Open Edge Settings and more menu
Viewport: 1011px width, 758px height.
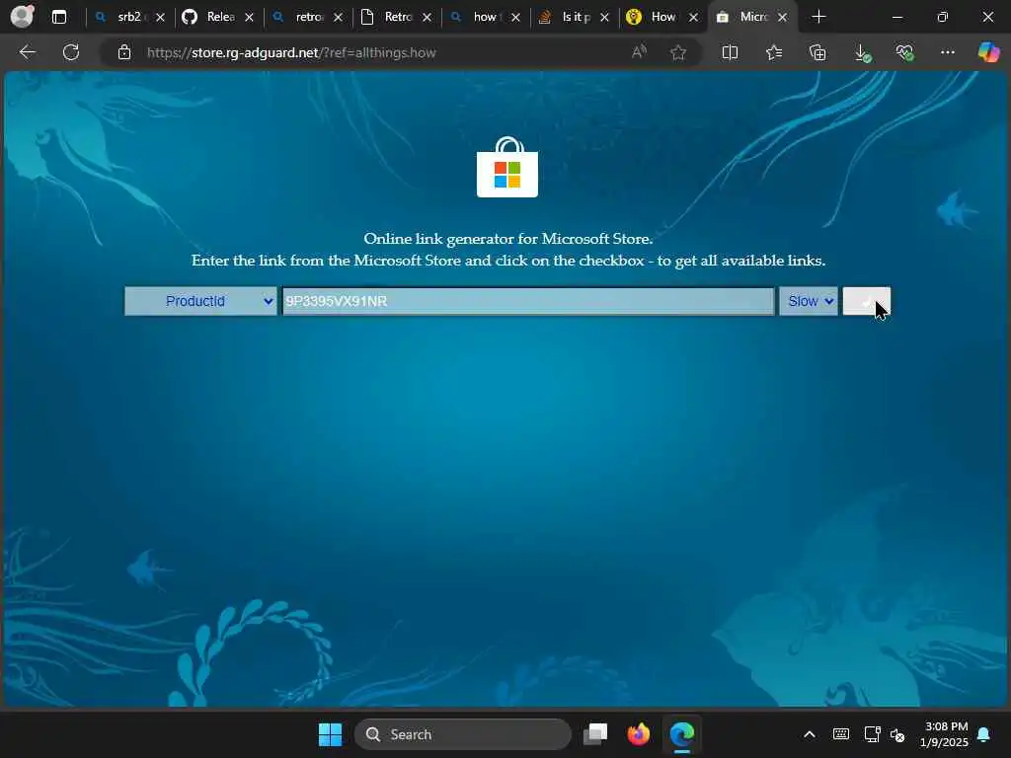[x=947, y=52]
